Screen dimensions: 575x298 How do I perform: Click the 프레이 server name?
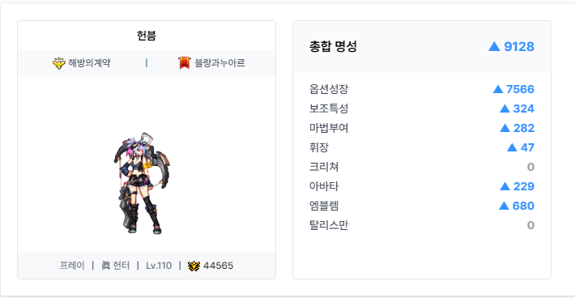pyautogui.click(x=72, y=266)
